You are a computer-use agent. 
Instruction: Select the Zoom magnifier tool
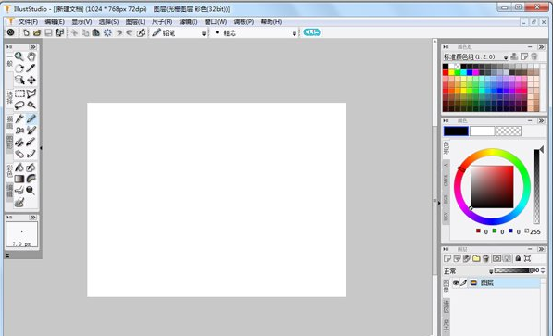point(19,56)
